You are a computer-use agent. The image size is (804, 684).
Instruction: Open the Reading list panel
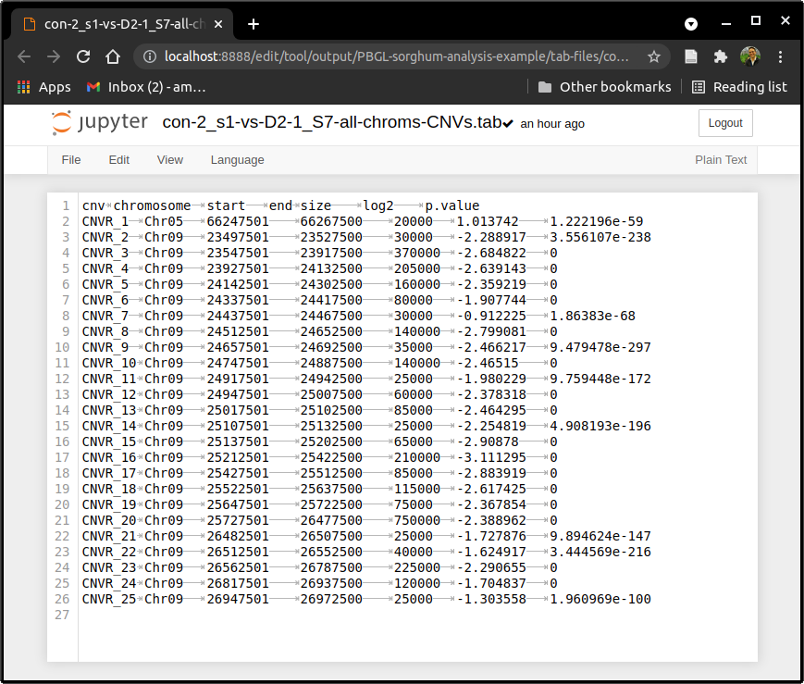pos(739,87)
